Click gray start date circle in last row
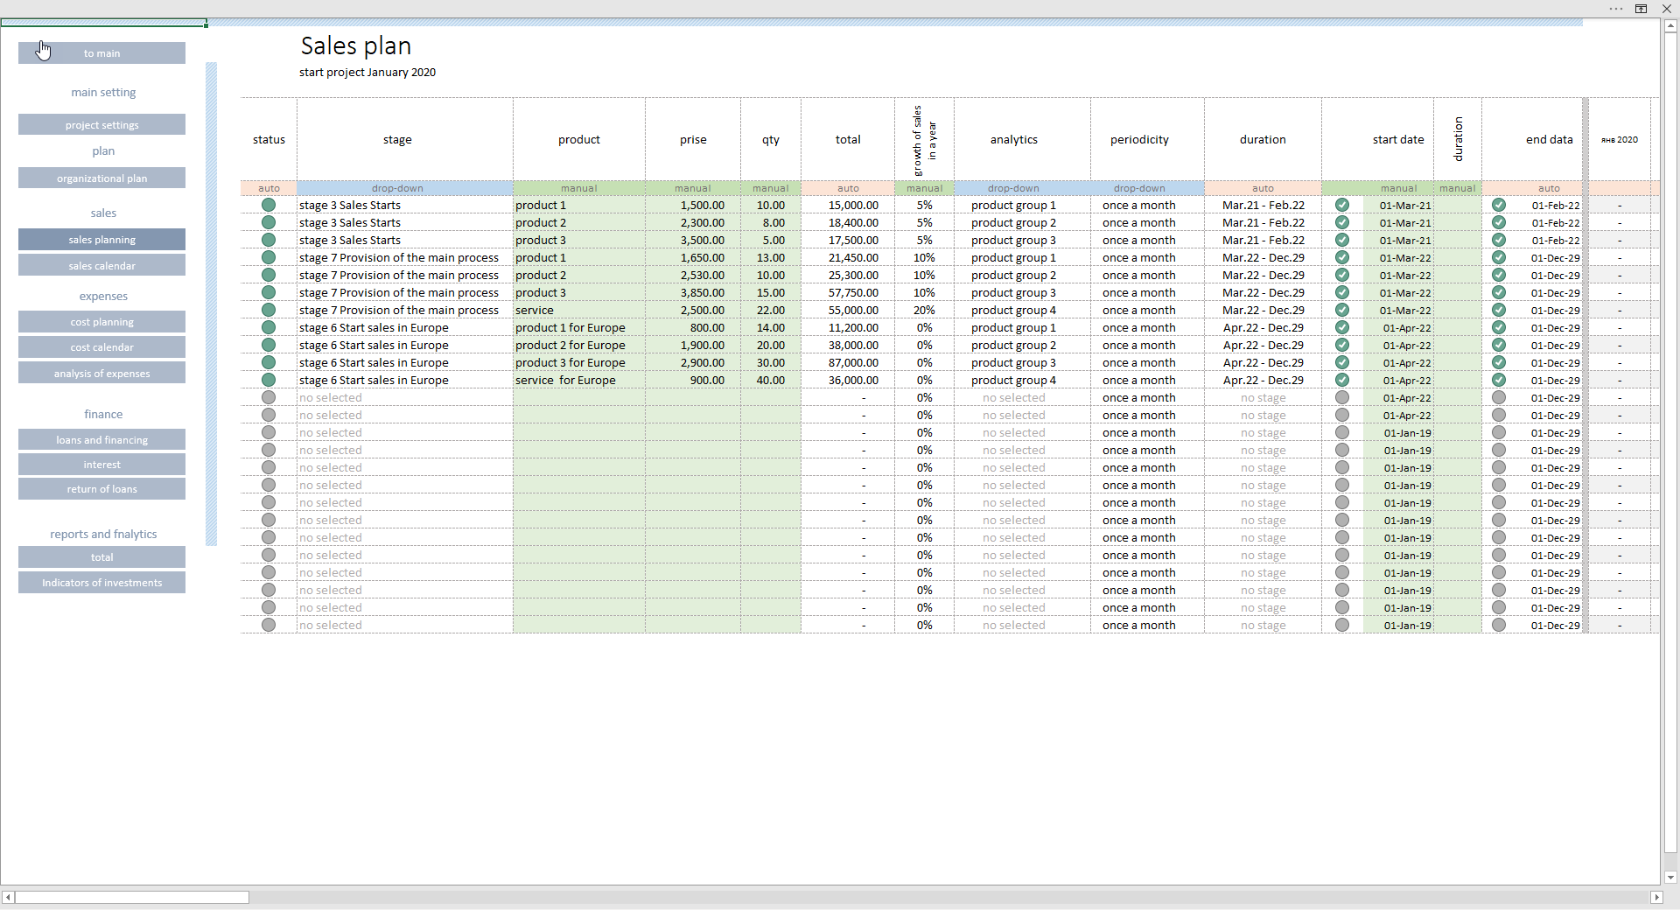 (x=1342, y=625)
